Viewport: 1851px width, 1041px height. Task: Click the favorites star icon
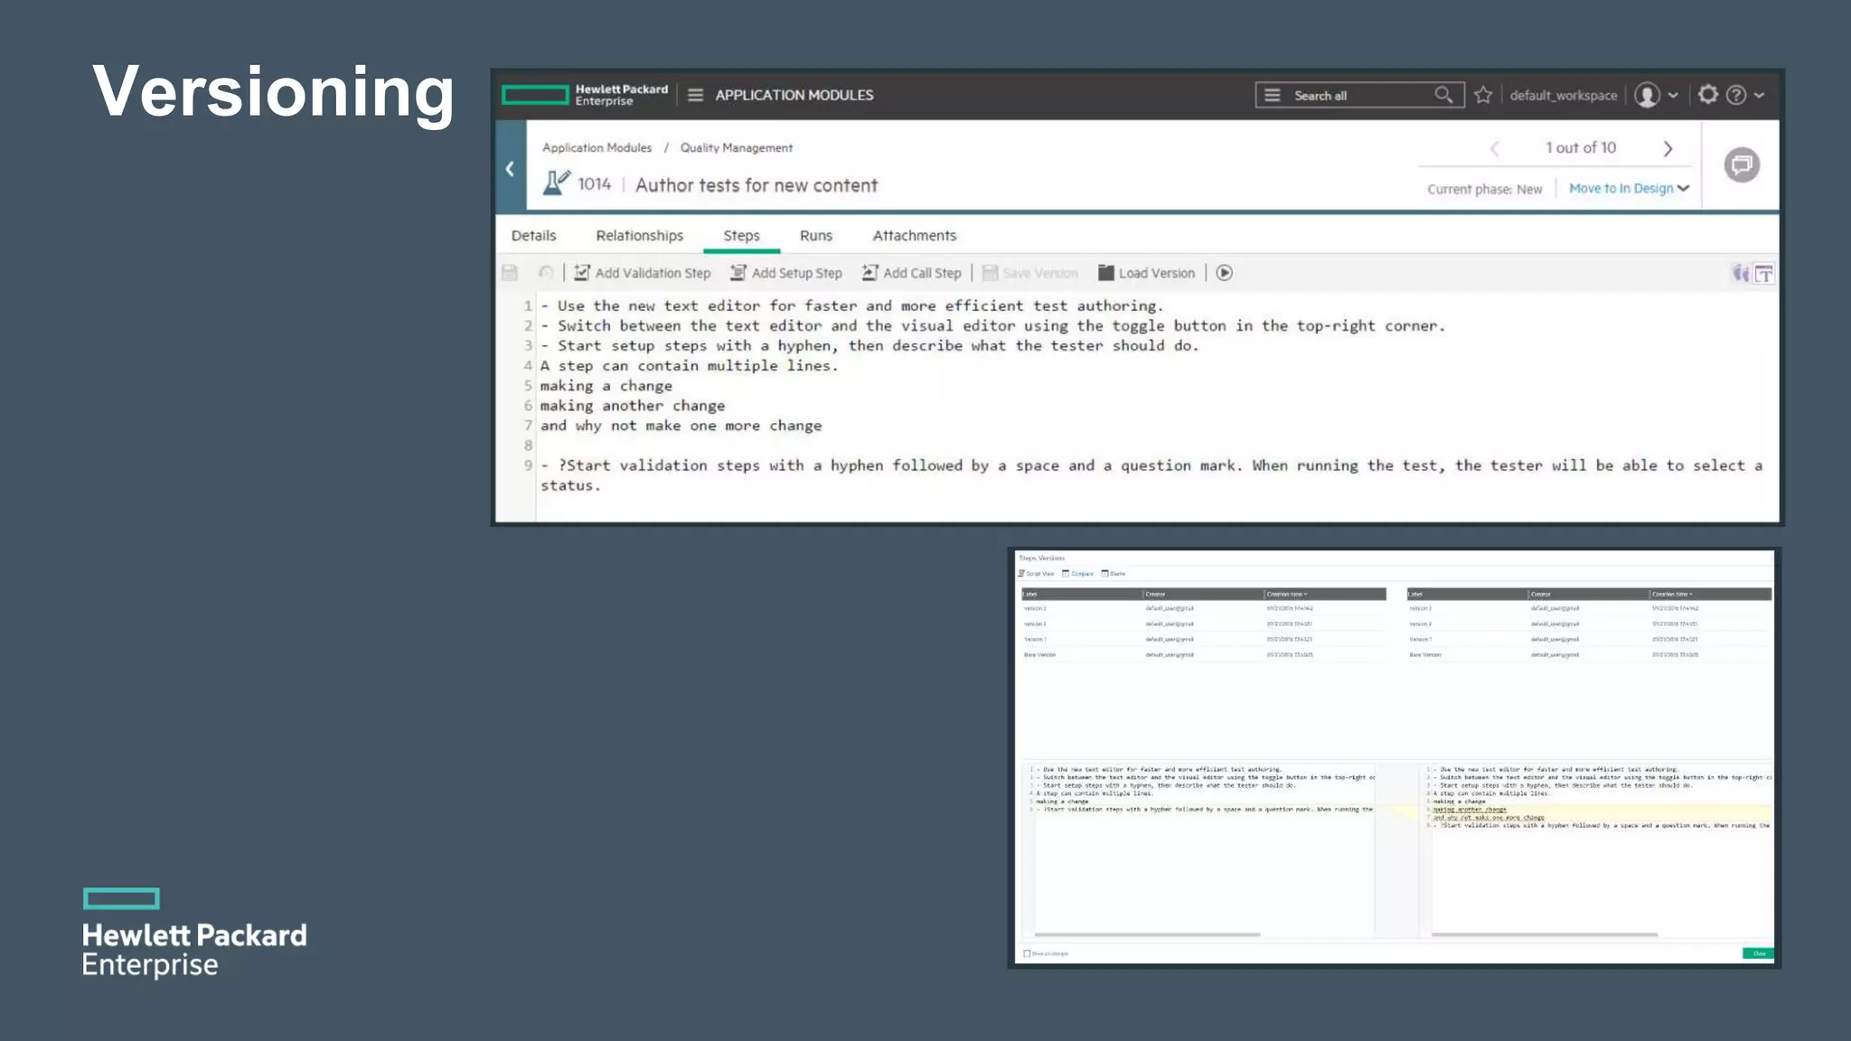1483,95
